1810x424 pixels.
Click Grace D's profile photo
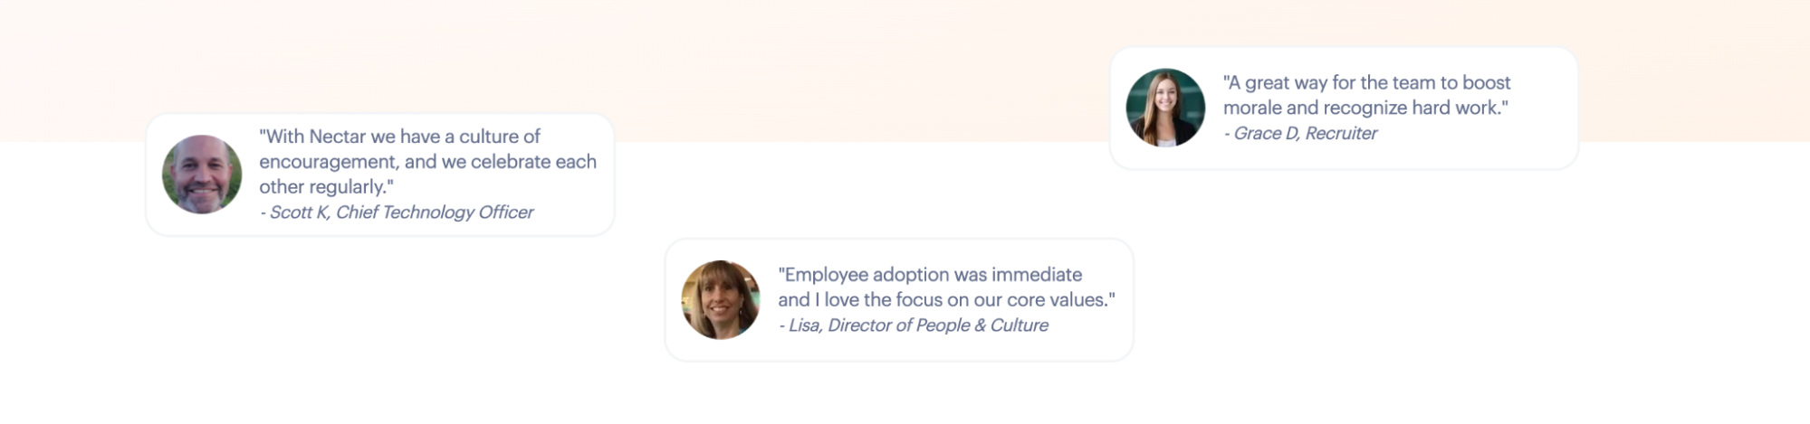pyautogui.click(x=1165, y=108)
